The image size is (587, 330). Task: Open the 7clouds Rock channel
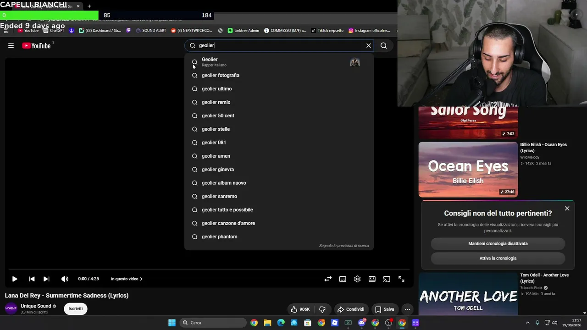532,288
